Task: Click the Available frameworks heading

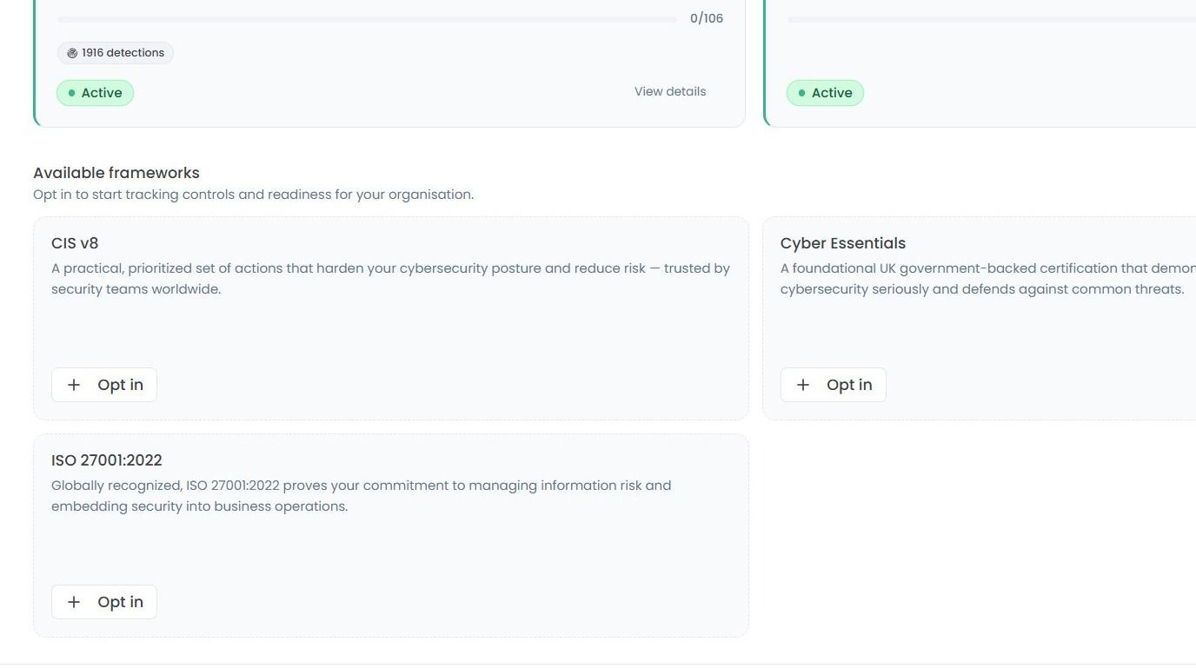Action: tap(116, 173)
